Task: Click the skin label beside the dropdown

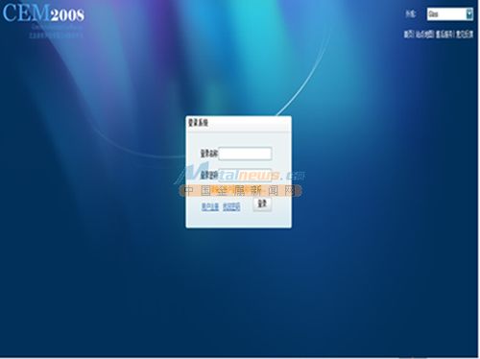Action: point(411,14)
